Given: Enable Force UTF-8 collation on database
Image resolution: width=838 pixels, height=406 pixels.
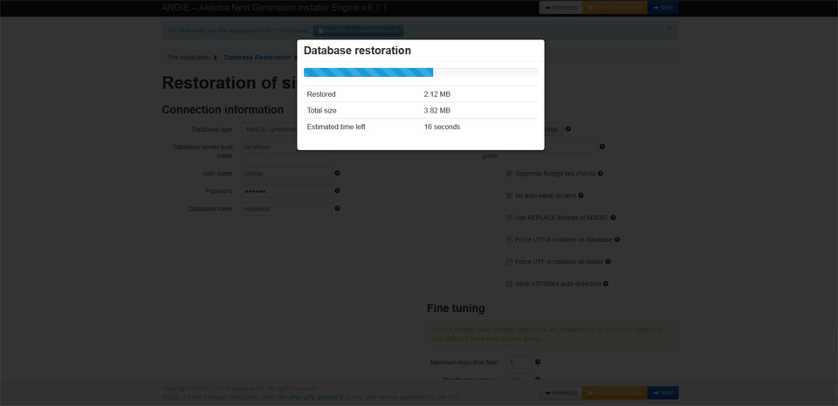Looking at the screenshot, I should click(509, 240).
